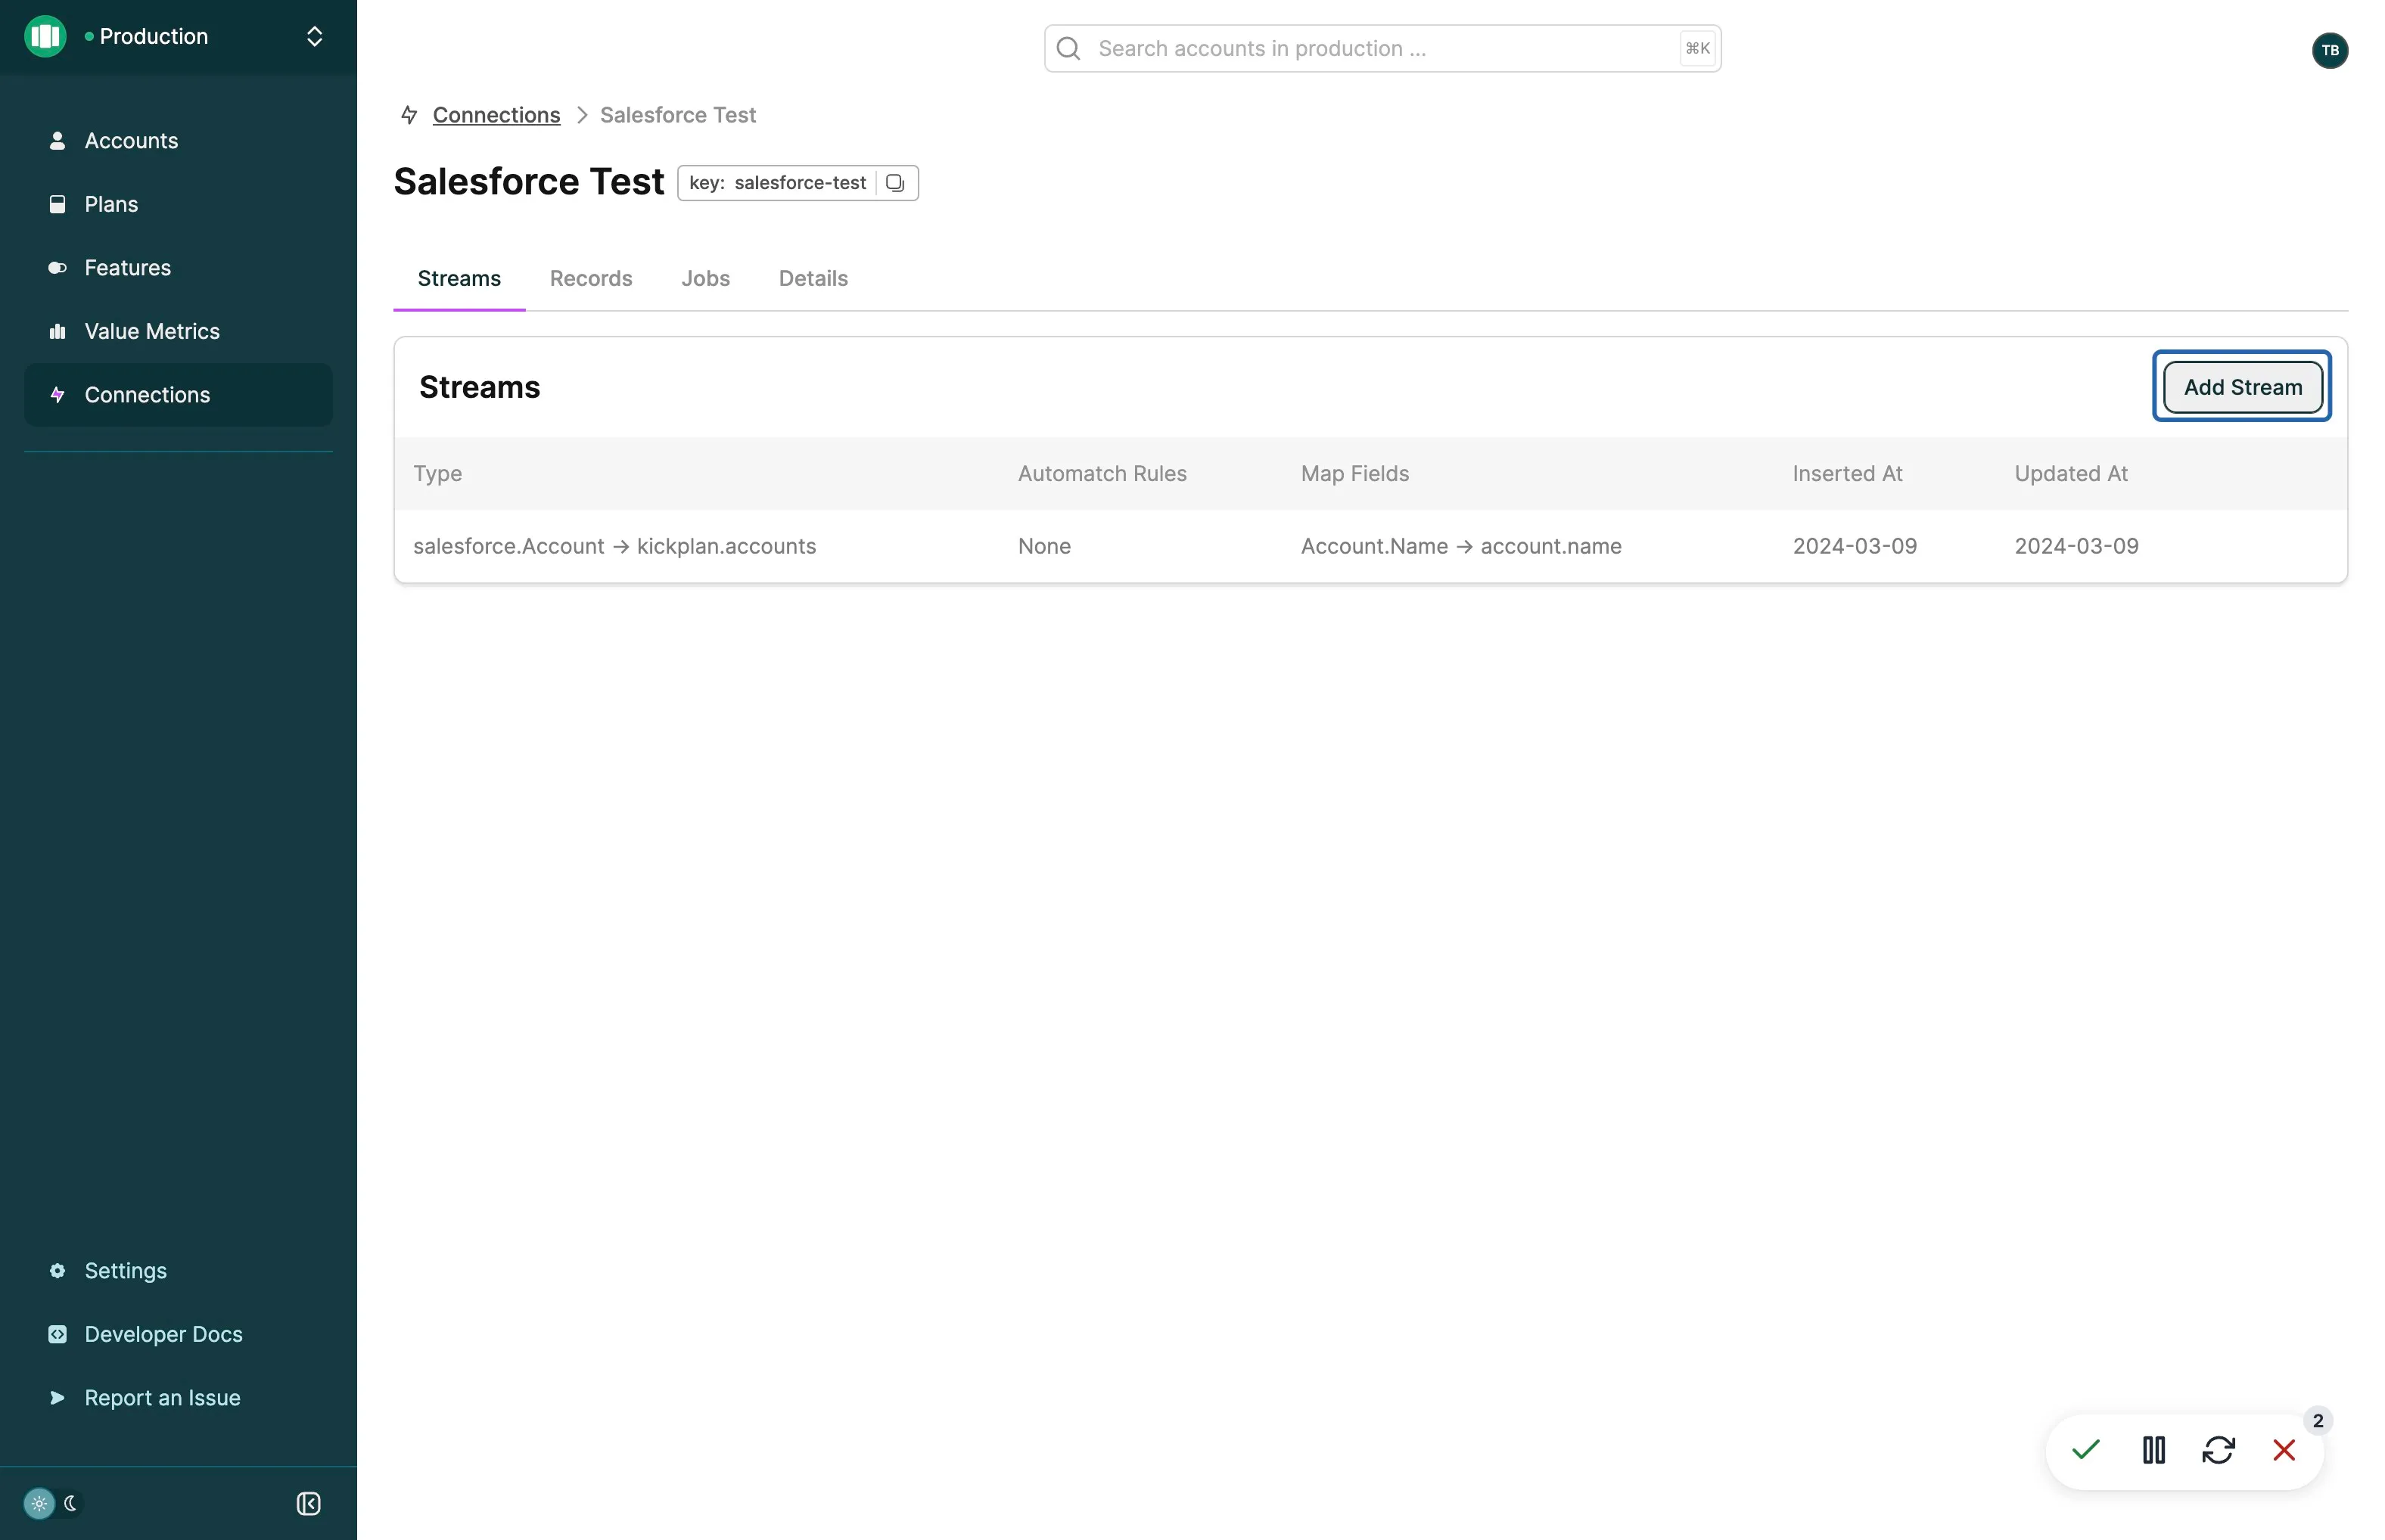Image resolution: width=2385 pixels, height=1540 pixels.
Task: Open Value Metrics in the sidebar
Action: pos(178,331)
